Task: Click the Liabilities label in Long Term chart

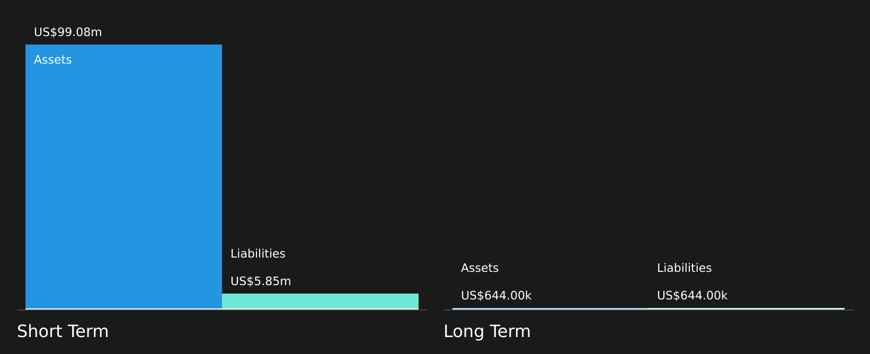Action: coord(685,268)
